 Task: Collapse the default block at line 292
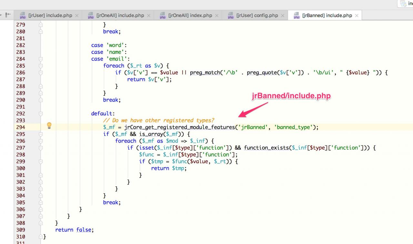click(41, 113)
